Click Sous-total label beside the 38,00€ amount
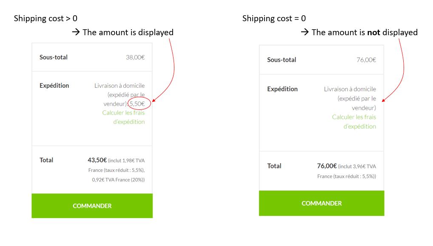This screenshot has height=246, width=433. tap(54, 57)
